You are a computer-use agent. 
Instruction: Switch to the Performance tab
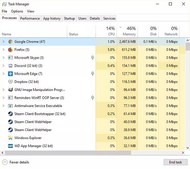30,18
